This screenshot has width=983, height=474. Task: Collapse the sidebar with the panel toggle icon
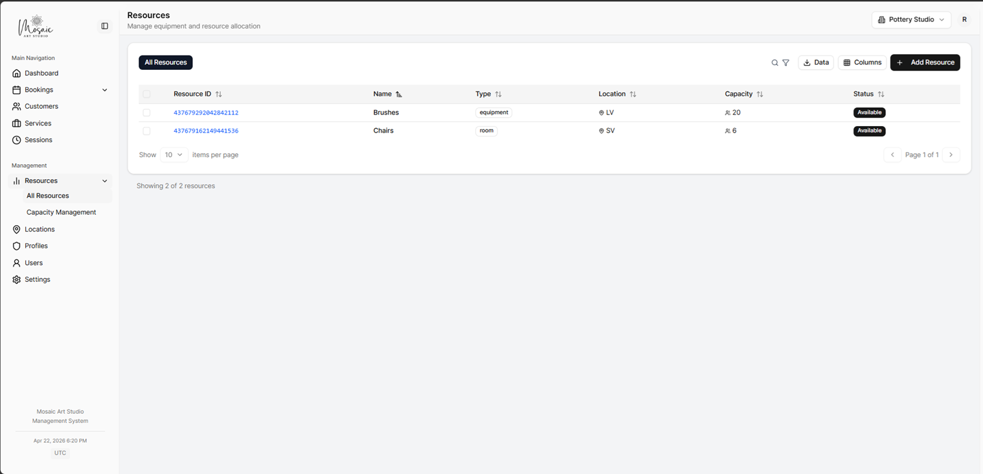(104, 26)
